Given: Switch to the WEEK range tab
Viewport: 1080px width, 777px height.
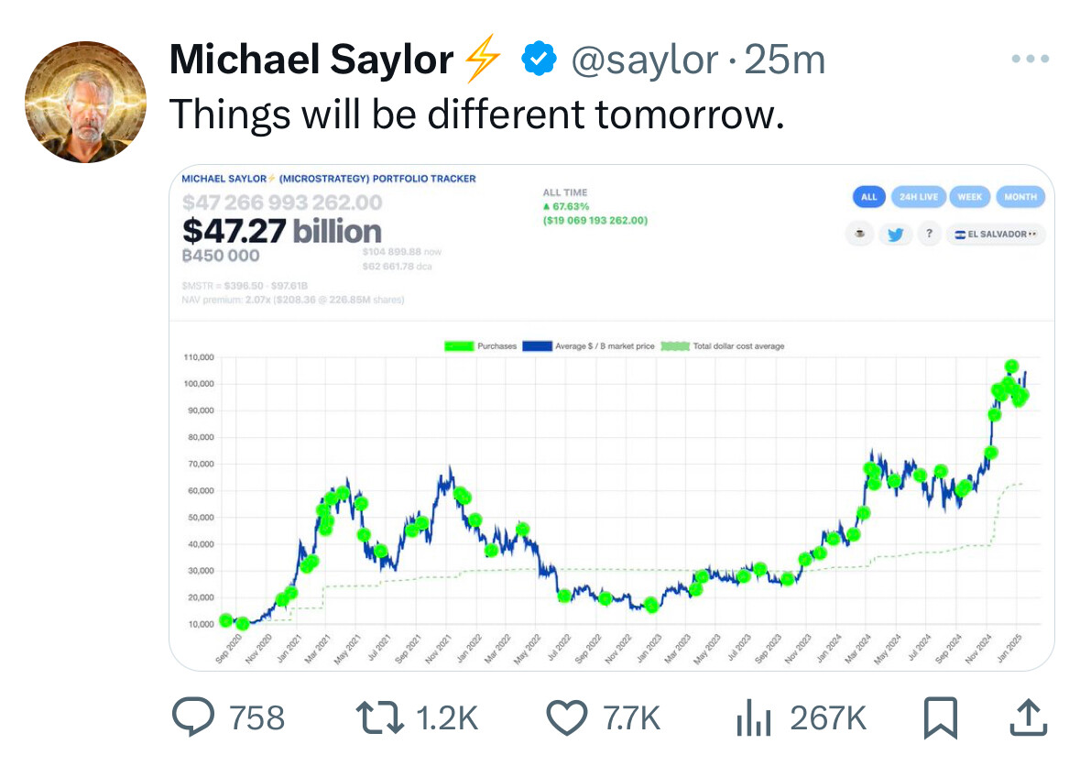Looking at the screenshot, I should click(x=970, y=197).
